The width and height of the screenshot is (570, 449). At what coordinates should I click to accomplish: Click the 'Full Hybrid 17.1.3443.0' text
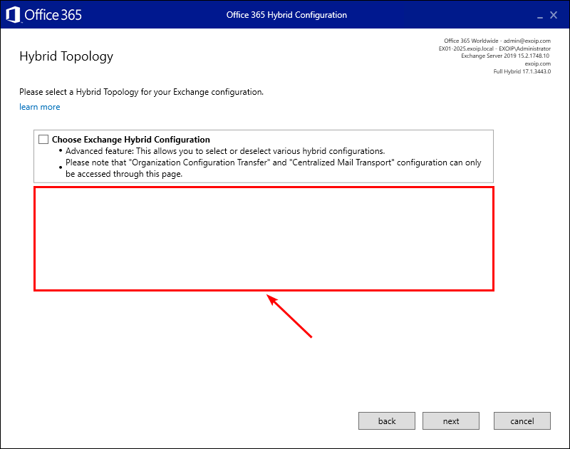pos(522,71)
